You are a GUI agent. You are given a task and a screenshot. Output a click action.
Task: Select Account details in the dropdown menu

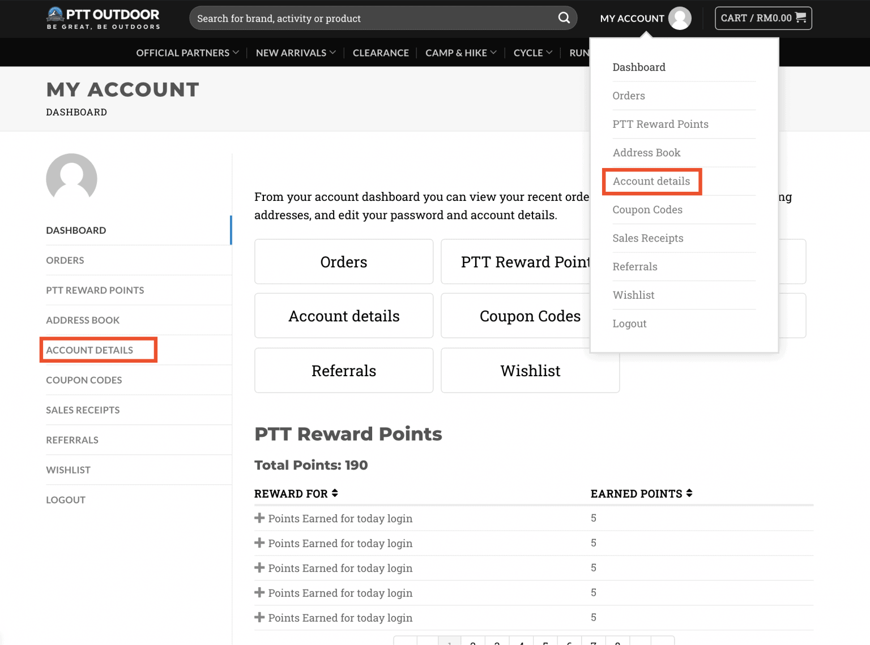(651, 181)
